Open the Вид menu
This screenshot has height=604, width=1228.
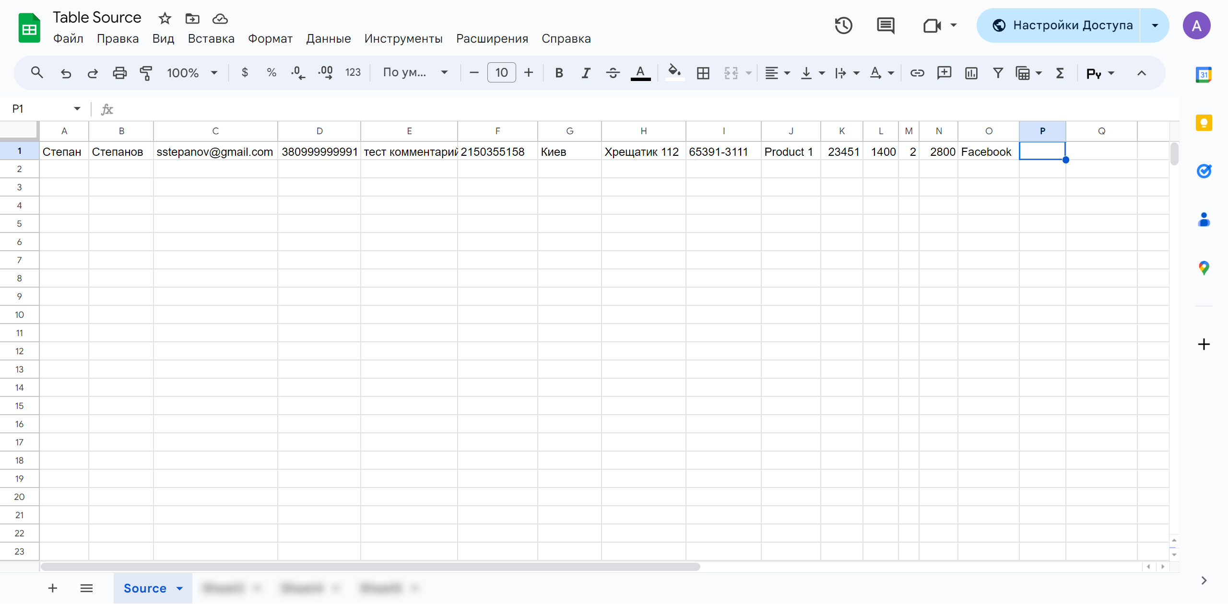pos(163,38)
